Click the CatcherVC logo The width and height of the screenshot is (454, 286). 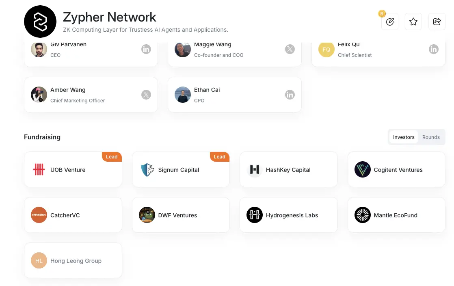[39, 215]
